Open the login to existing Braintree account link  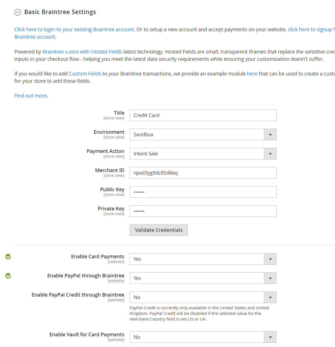coord(74,30)
